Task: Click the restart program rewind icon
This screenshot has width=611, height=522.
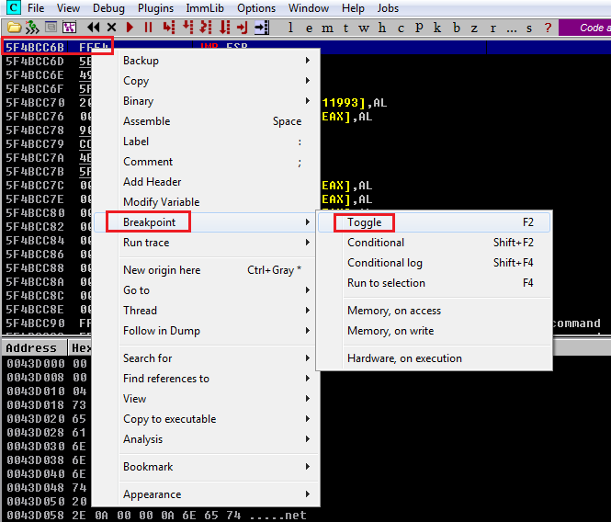Action: click(93, 28)
